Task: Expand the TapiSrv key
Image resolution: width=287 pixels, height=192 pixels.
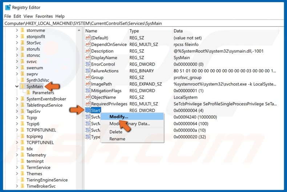Action: pyautogui.click(x=17, y=111)
